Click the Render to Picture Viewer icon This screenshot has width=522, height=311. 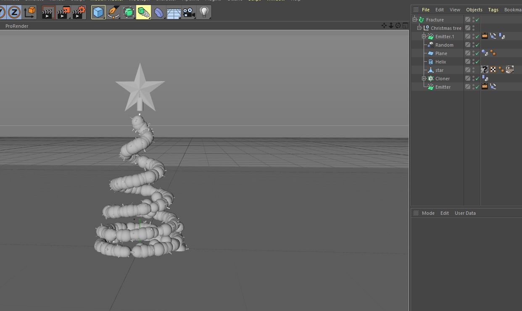pos(63,12)
